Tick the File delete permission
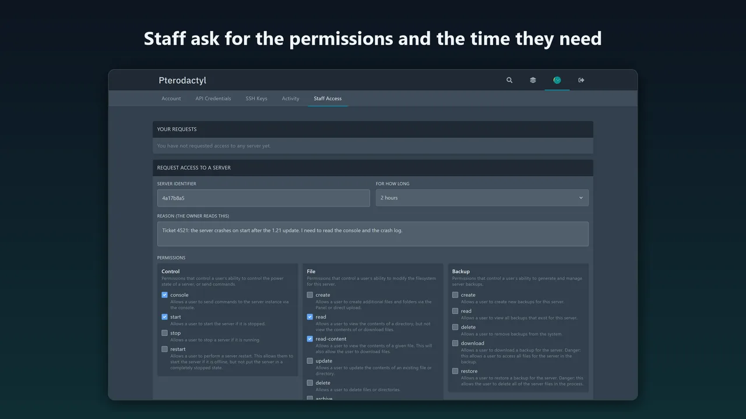The height and width of the screenshot is (419, 746). click(x=310, y=383)
